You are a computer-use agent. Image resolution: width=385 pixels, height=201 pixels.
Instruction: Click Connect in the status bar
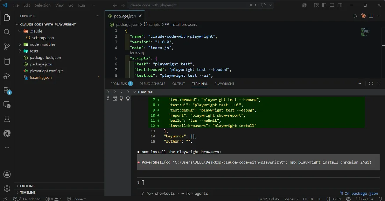pos(76,199)
